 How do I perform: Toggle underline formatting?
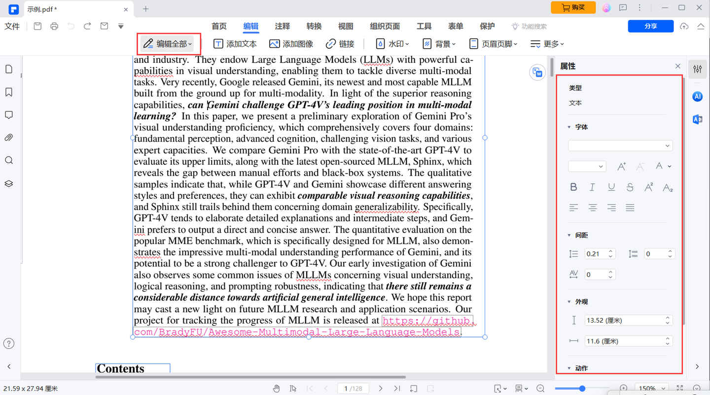pos(611,187)
